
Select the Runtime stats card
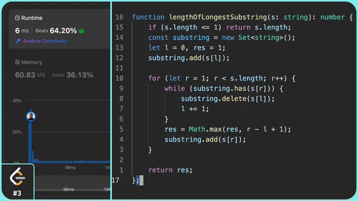click(59, 29)
